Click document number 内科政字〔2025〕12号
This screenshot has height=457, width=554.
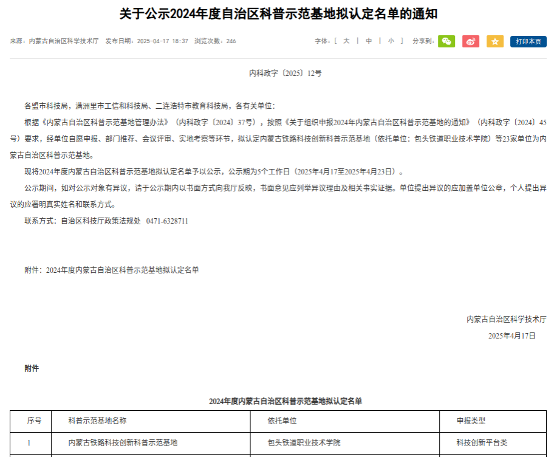pyautogui.click(x=285, y=73)
